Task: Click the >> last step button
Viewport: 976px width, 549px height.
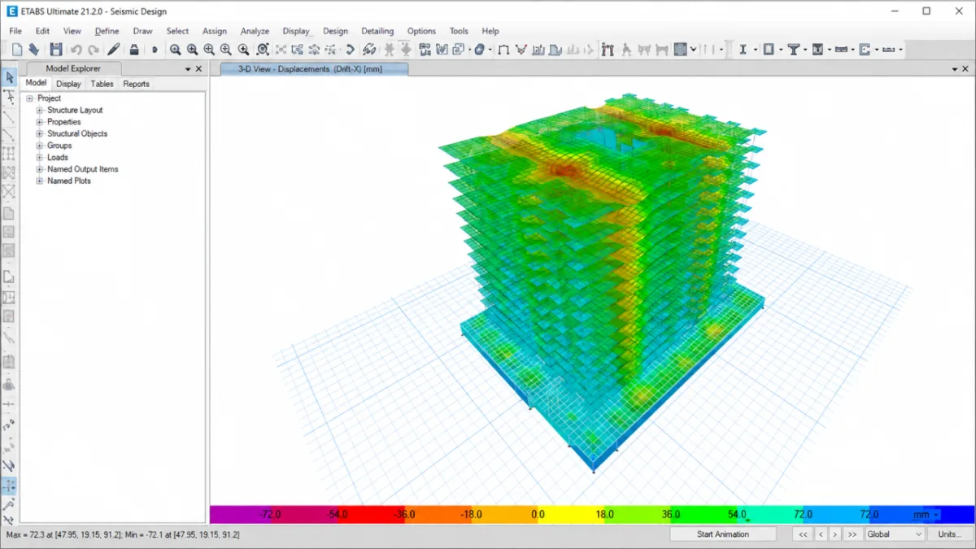Action: tap(852, 534)
